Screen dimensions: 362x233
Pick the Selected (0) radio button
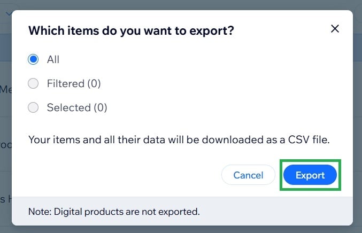(x=33, y=107)
